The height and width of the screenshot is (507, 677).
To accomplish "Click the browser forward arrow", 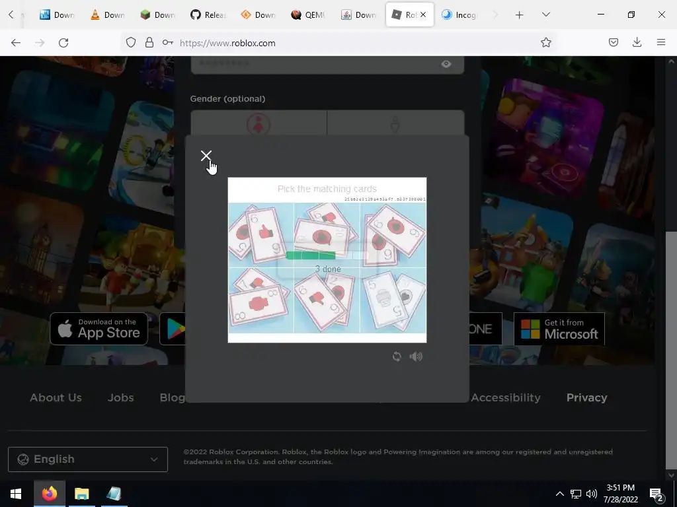I will coord(40,43).
